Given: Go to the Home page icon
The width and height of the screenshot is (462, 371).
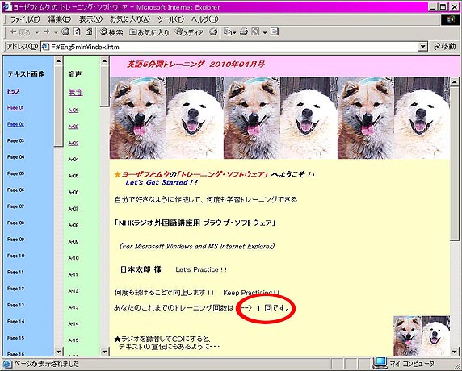Looking at the screenshot, I should (89, 31).
